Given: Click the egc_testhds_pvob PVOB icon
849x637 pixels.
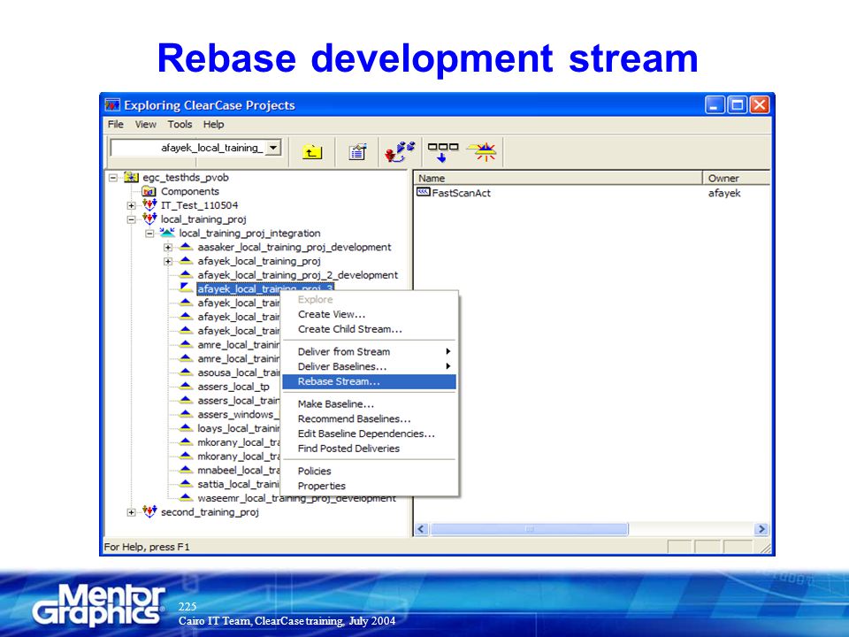Looking at the screenshot, I should click(131, 177).
